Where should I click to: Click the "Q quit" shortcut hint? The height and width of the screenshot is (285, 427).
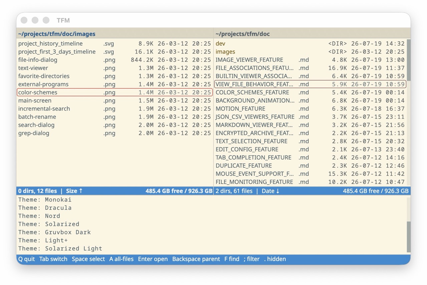click(x=26, y=259)
